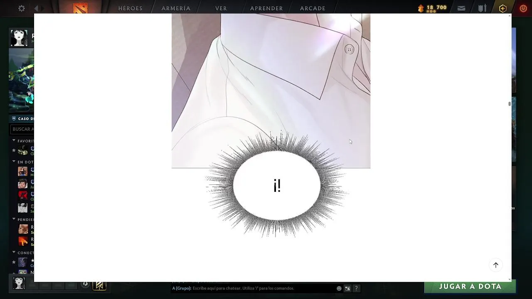Collapse the CONECTADOS friends section
Image resolution: width=532 pixels, height=299 pixels.
(x=14, y=252)
